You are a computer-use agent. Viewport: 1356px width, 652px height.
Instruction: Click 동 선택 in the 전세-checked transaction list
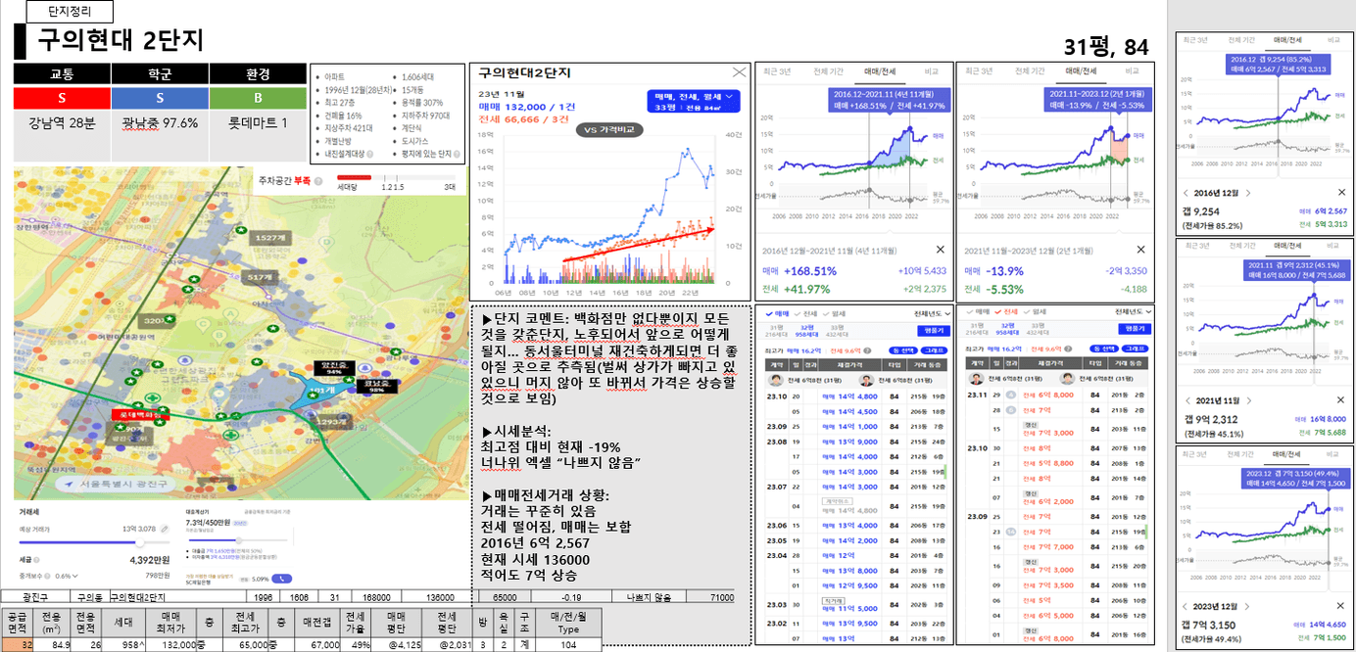pyautogui.click(x=1103, y=349)
